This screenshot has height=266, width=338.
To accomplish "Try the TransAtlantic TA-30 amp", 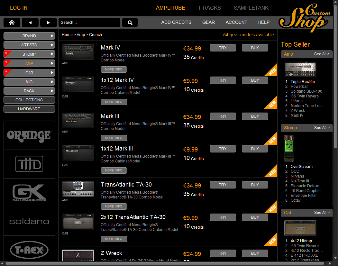I will [223, 185].
